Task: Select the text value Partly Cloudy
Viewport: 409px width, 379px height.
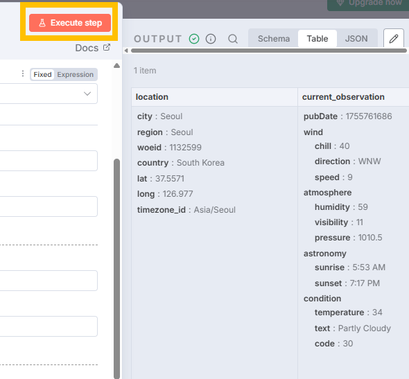Action: pyautogui.click(x=365, y=328)
